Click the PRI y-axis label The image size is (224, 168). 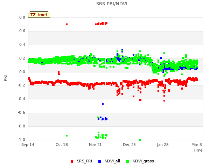pos(5,78)
